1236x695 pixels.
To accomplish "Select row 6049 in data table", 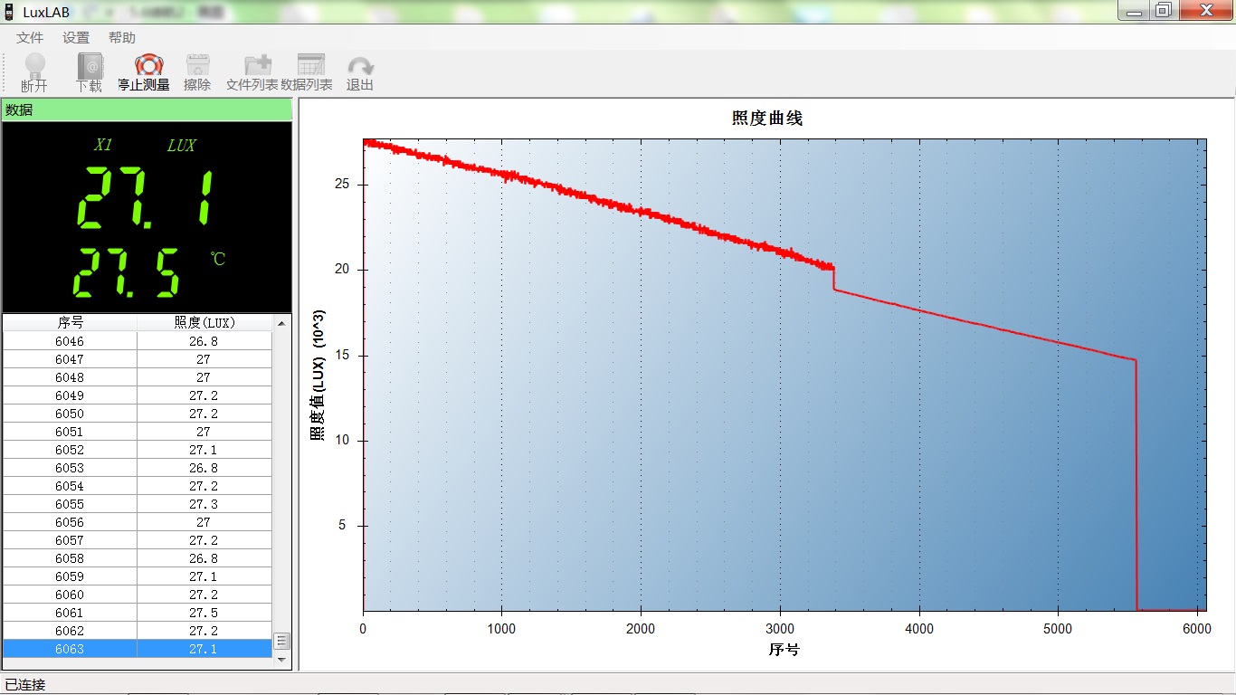I will pyautogui.click(x=138, y=395).
